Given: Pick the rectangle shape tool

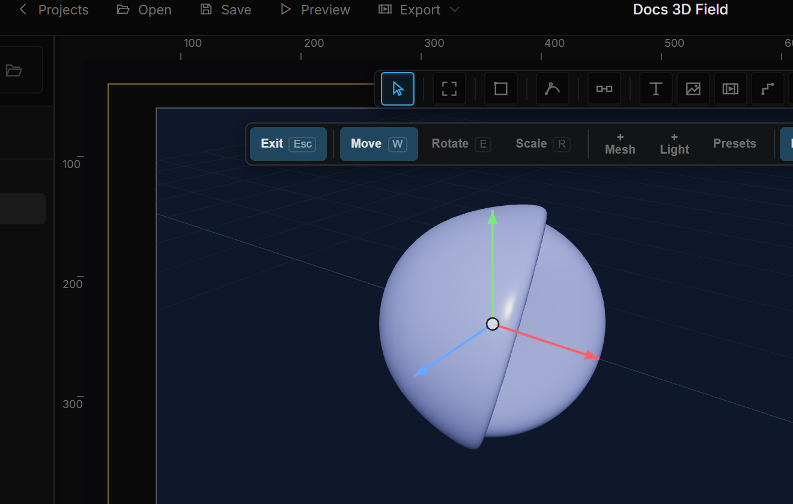Looking at the screenshot, I should click(501, 89).
